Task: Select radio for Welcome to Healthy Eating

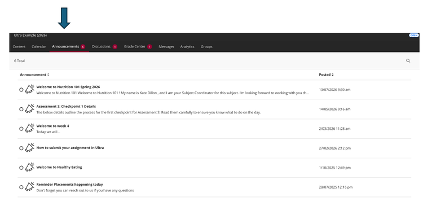Action: pos(21,168)
